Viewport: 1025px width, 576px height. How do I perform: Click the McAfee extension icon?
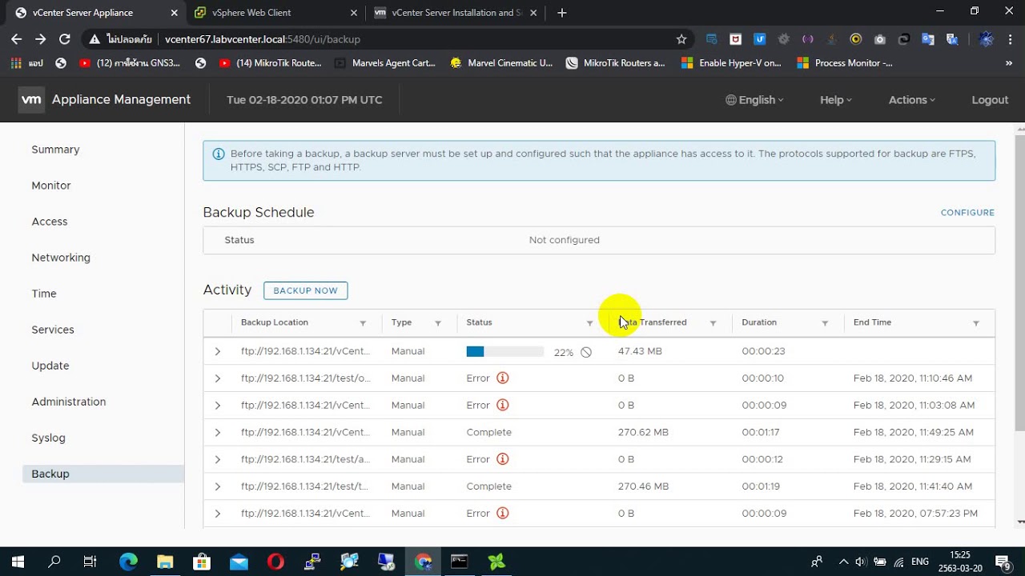tap(735, 39)
